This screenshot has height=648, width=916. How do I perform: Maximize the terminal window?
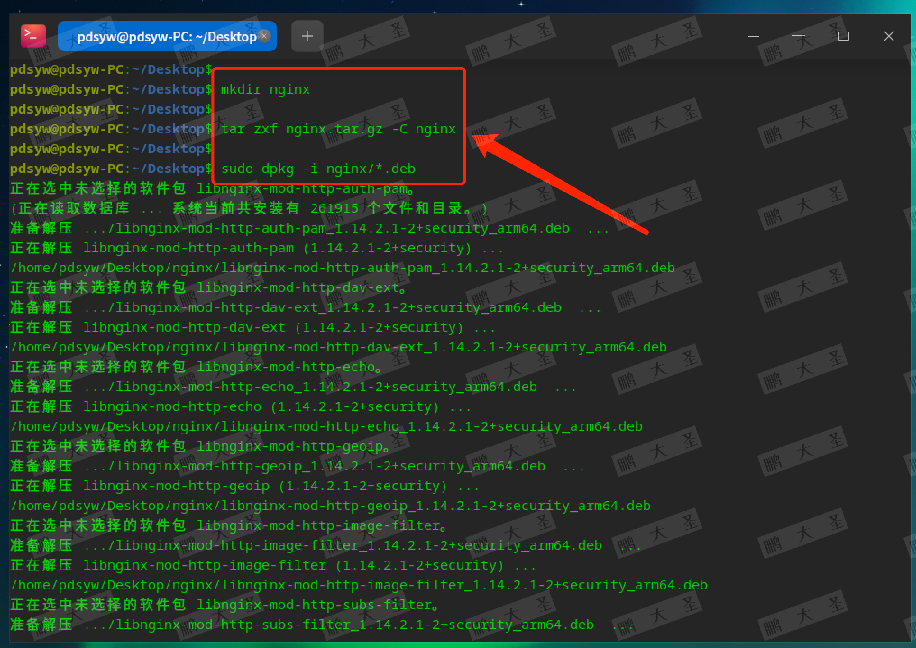coord(843,36)
